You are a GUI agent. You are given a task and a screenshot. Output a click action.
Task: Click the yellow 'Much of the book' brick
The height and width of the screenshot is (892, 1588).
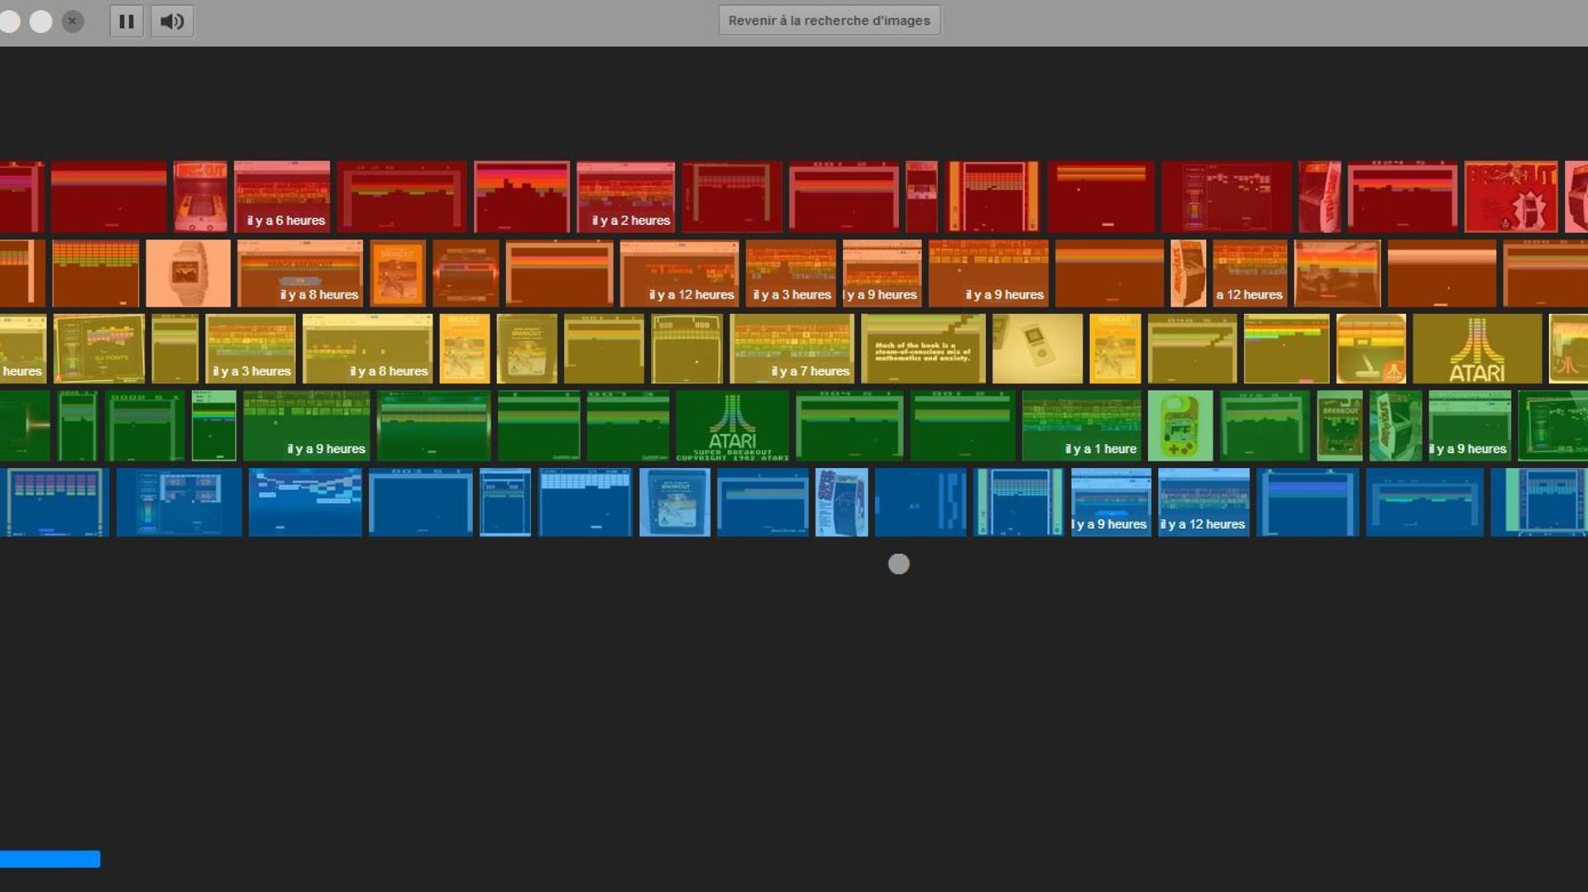click(922, 349)
